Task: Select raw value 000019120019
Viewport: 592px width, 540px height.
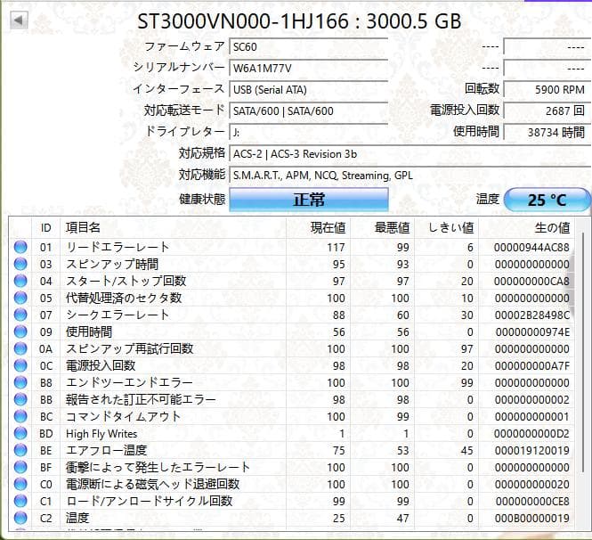Action: [x=531, y=450]
